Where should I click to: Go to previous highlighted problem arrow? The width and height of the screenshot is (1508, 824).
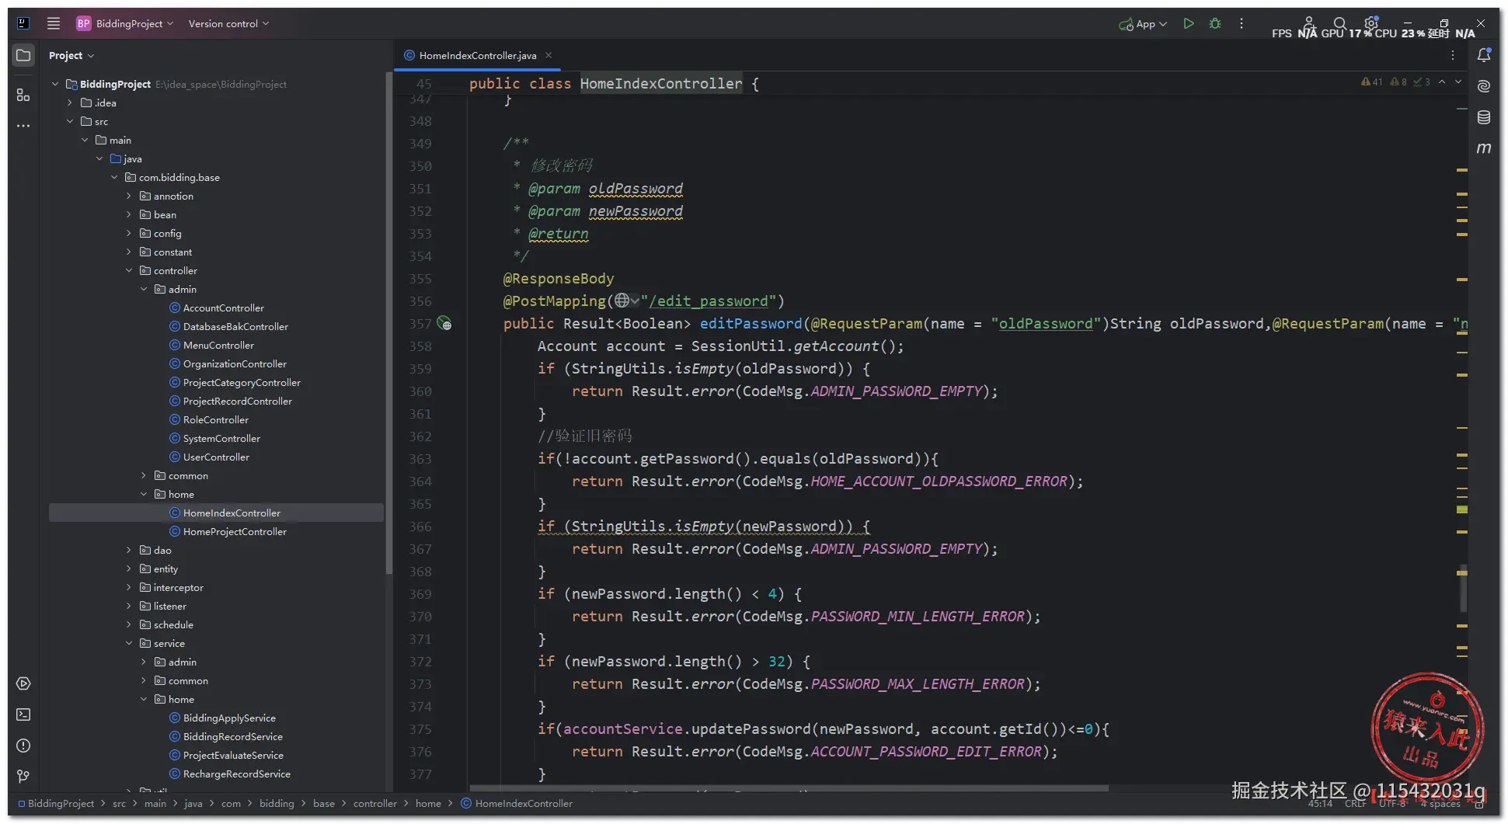(x=1442, y=82)
